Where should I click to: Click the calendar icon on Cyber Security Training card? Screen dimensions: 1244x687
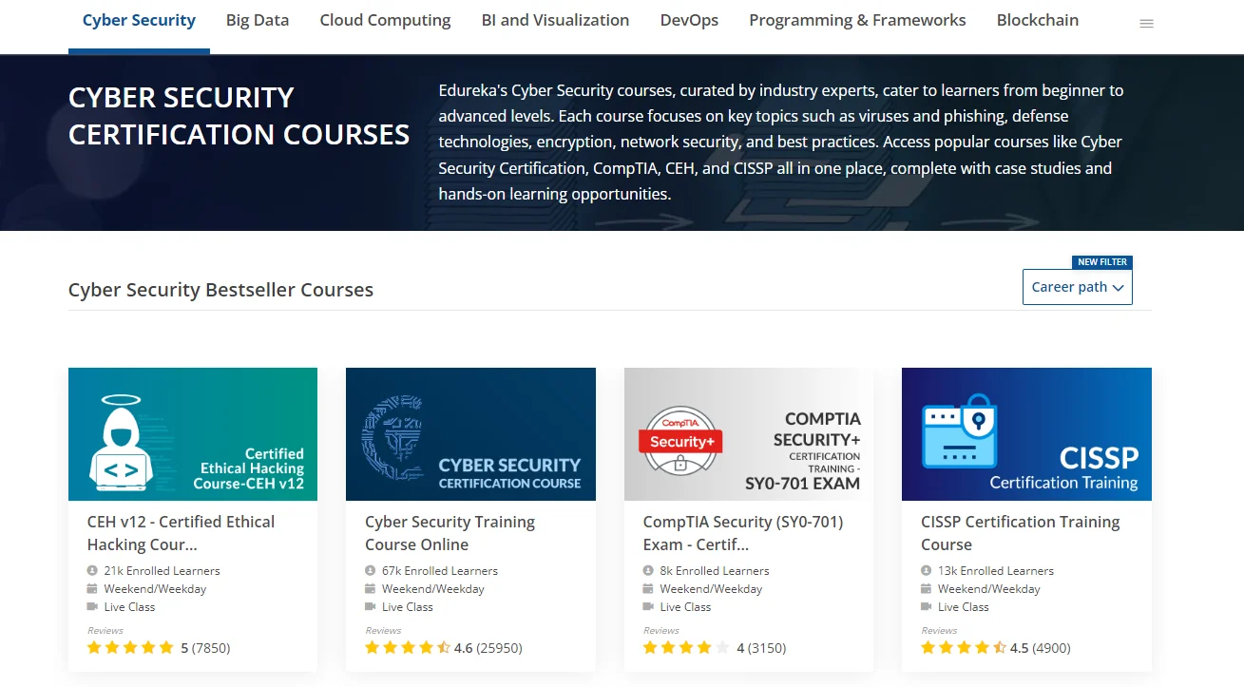[x=370, y=589]
